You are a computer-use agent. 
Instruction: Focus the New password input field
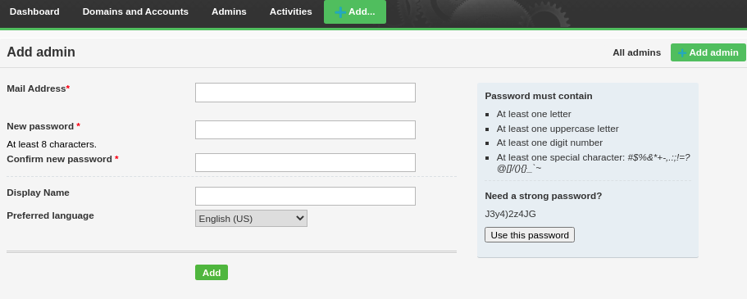click(x=305, y=129)
